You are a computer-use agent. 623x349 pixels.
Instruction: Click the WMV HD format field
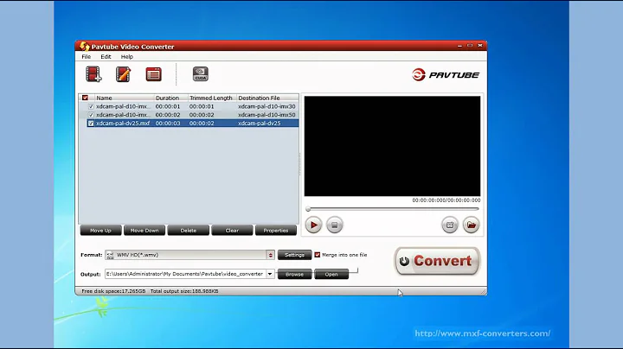pyautogui.click(x=186, y=255)
